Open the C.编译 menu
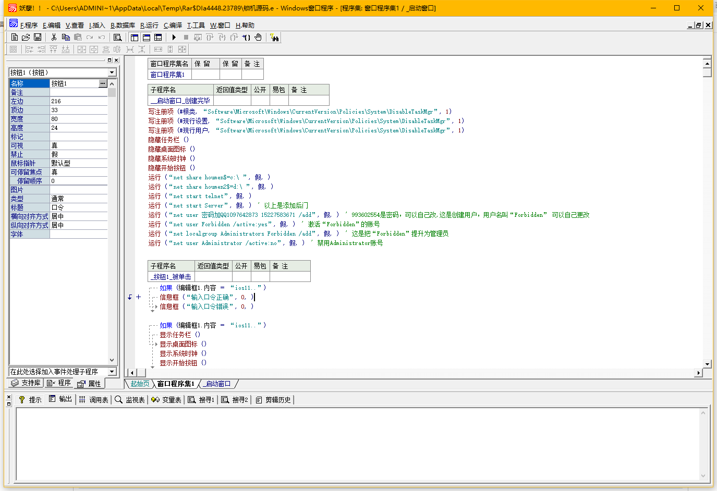Screen dimensions: 717x491 click(x=173, y=25)
